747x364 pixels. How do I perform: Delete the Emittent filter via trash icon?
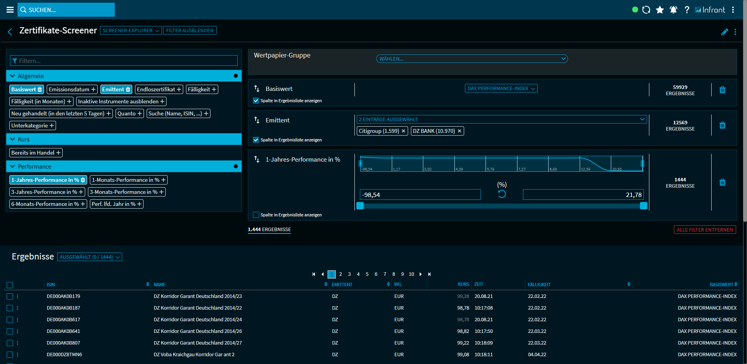722,125
